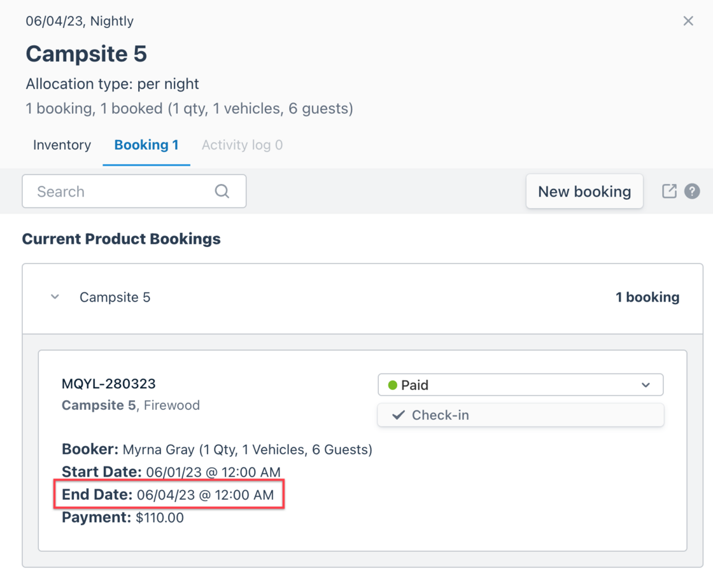713x581 pixels.
Task: Open the Activity log tab
Action: (x=242, y=145)
